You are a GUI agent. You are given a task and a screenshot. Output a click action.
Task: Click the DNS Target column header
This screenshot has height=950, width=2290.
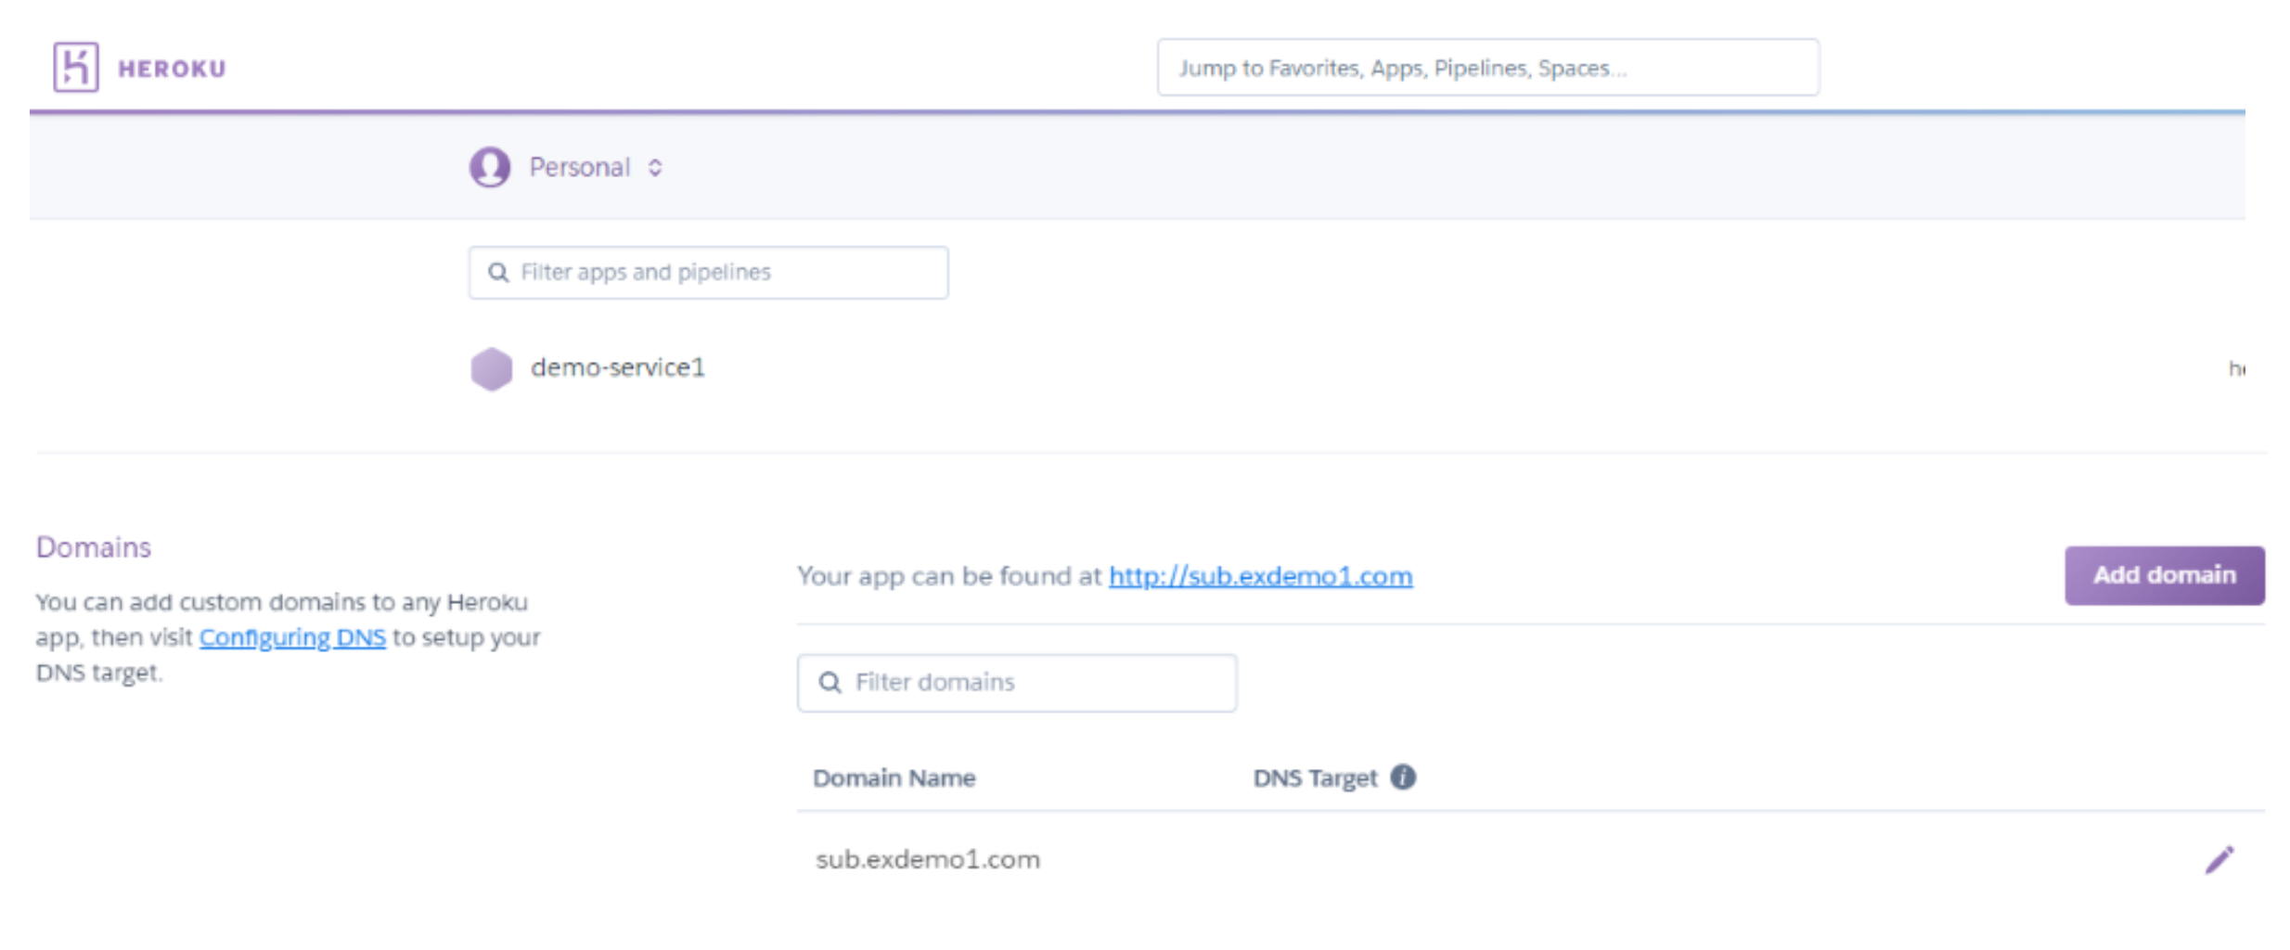1315,777
